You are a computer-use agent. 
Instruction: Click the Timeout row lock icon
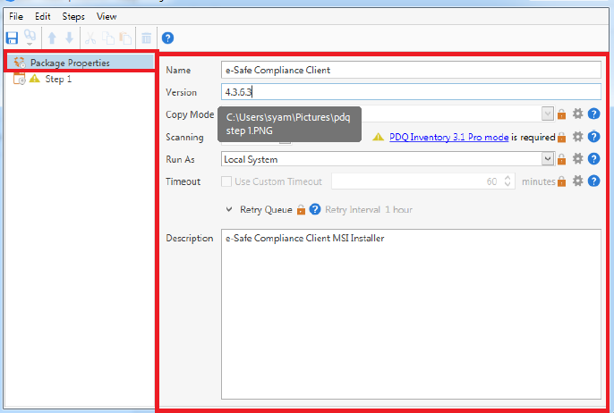(x=561, y=181)
